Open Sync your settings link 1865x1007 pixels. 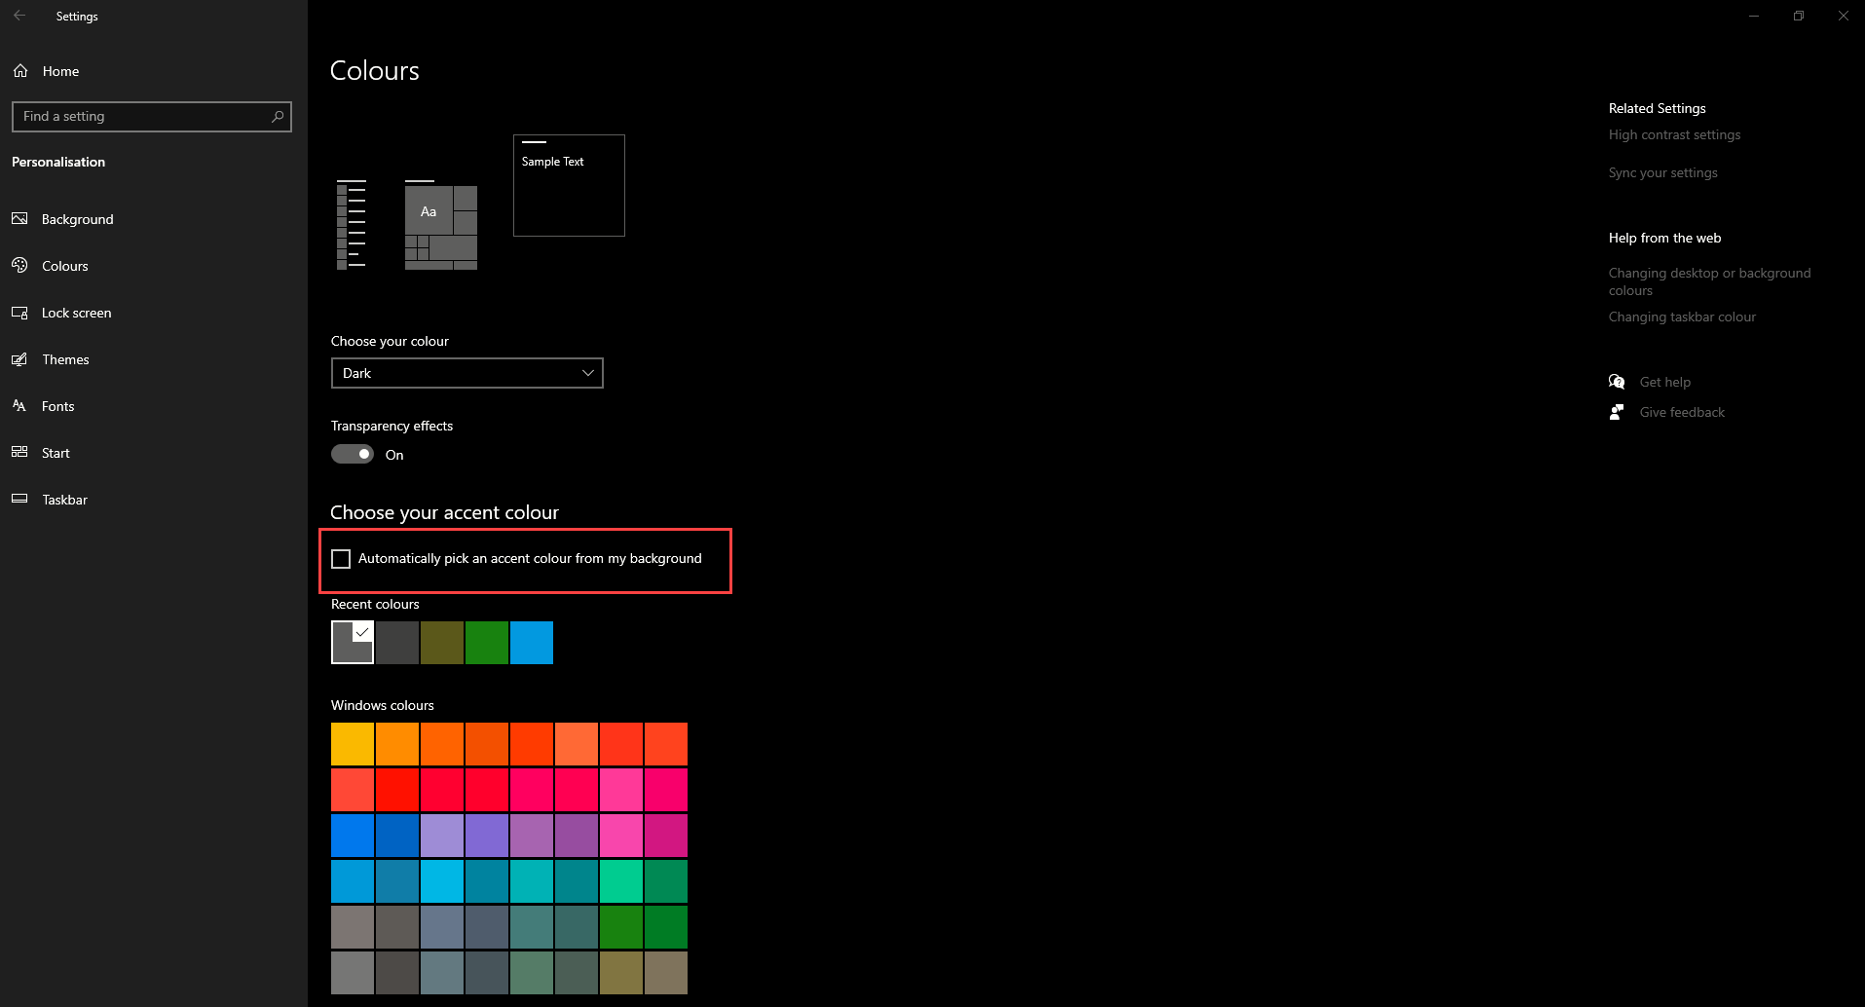pyautogui.click(x=1662, y=173)
